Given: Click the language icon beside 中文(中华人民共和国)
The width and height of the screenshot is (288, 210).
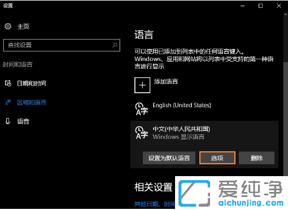Looking at the screenshot, I should point(142,133).
